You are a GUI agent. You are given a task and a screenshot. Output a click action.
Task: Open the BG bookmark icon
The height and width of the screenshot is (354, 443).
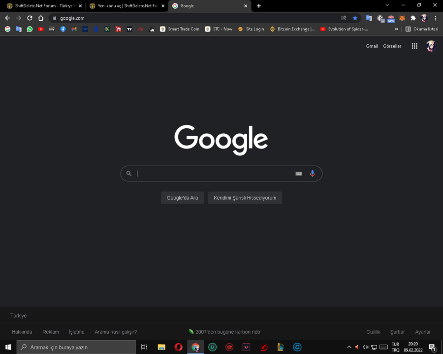click(x=107, y=29)
